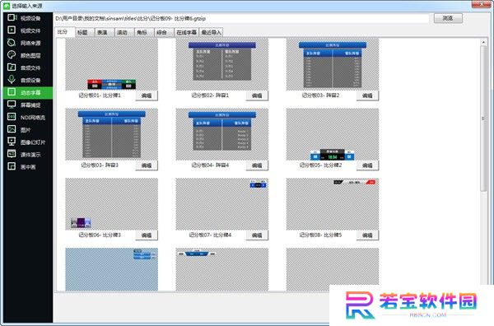Select the 颜色图层 color layer palette icon

[12, 55]
